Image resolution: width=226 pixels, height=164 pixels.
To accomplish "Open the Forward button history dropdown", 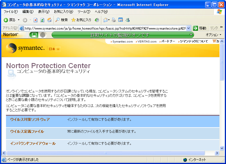I will tap(30, 20).
